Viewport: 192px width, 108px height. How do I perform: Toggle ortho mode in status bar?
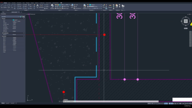[x=157, y=103]
